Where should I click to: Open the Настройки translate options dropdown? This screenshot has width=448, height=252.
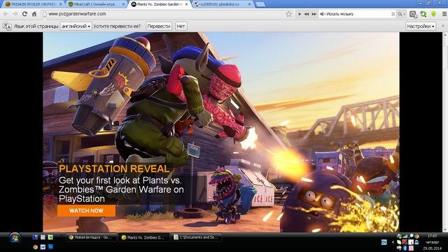click(x=421, y=27)
